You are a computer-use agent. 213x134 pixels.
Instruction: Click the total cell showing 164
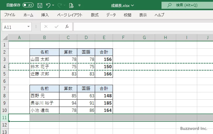click(104, 110)
